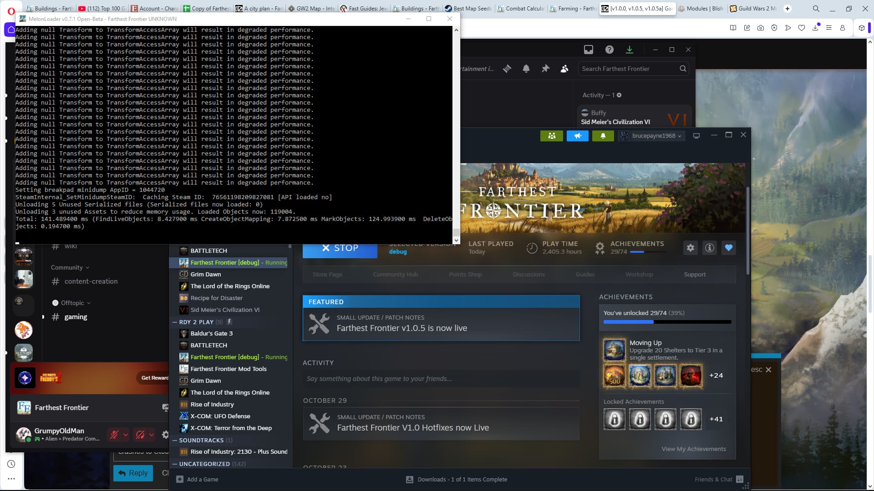
Task: Open Discord notification settings bell
Action: [526, 69]
